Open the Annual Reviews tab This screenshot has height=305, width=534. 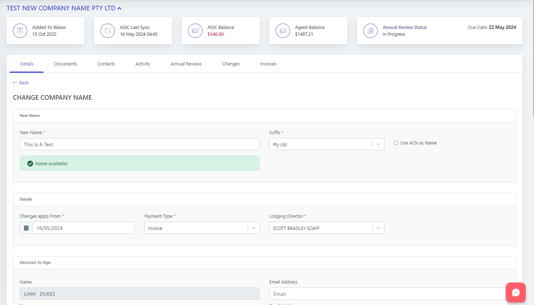pyautogui.click(x=186, y=64)
